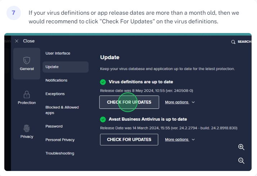Viewport: 257px width, 176px height.
Task: Click 'Release date was 8 May 2024' line
Action: pyautogui.click(x=147, y=91)
